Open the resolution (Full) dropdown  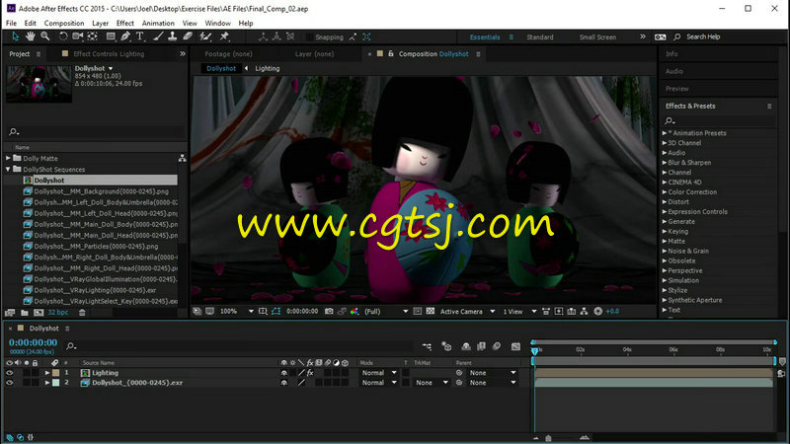pos(386,312)
